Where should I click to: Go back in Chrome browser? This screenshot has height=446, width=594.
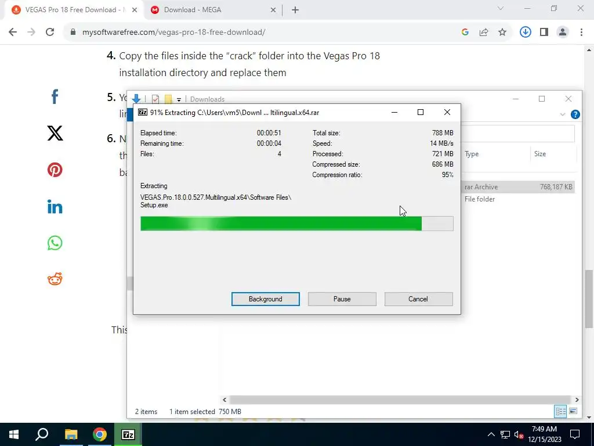point(13,33)
